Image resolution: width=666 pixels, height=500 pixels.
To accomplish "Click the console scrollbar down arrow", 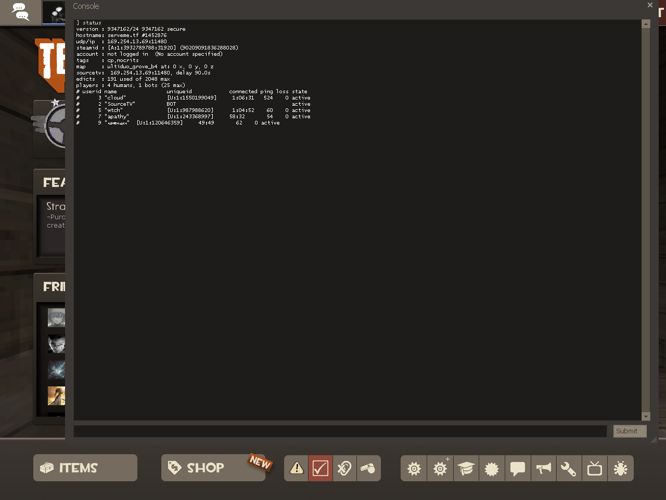I will pyautogui.click(x=646, y=416).
